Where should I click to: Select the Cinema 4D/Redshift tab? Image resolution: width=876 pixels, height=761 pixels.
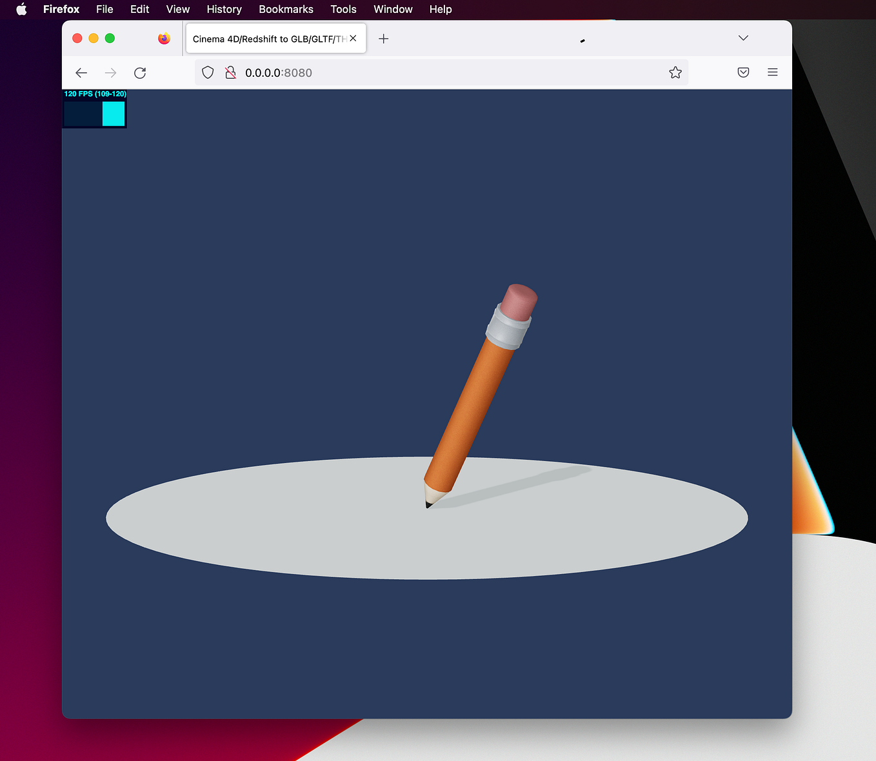[x=264, y=39]
